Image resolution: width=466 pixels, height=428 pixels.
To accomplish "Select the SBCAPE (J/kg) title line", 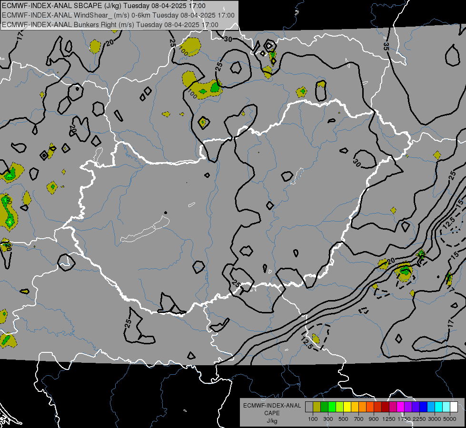I will point(103,6).
